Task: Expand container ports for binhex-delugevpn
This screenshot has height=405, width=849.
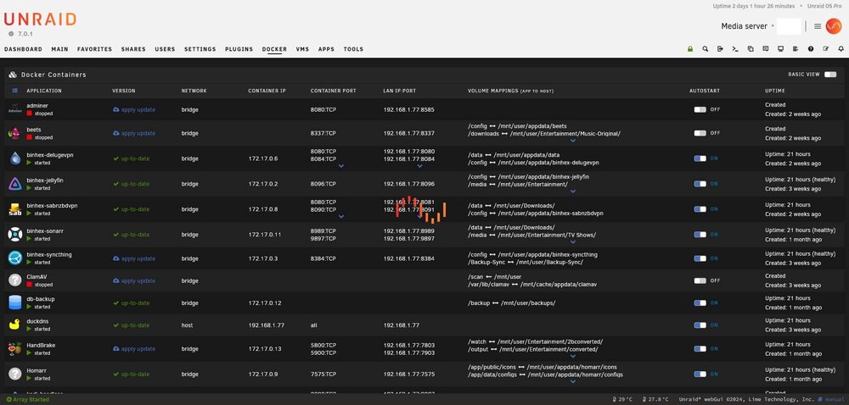Action: click(x=341, y=166)
